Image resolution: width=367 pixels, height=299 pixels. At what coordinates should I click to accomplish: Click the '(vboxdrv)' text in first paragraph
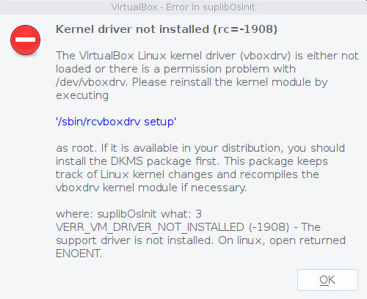point(265,56)
